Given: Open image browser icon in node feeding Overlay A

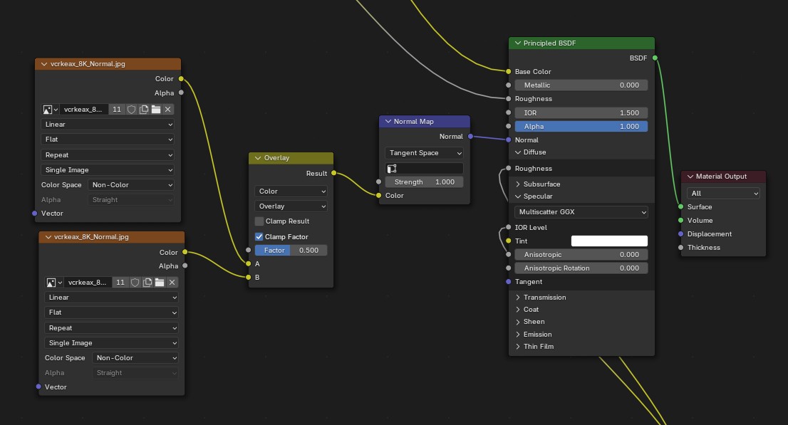Looking at the screenshot, I should click(50, 109).
